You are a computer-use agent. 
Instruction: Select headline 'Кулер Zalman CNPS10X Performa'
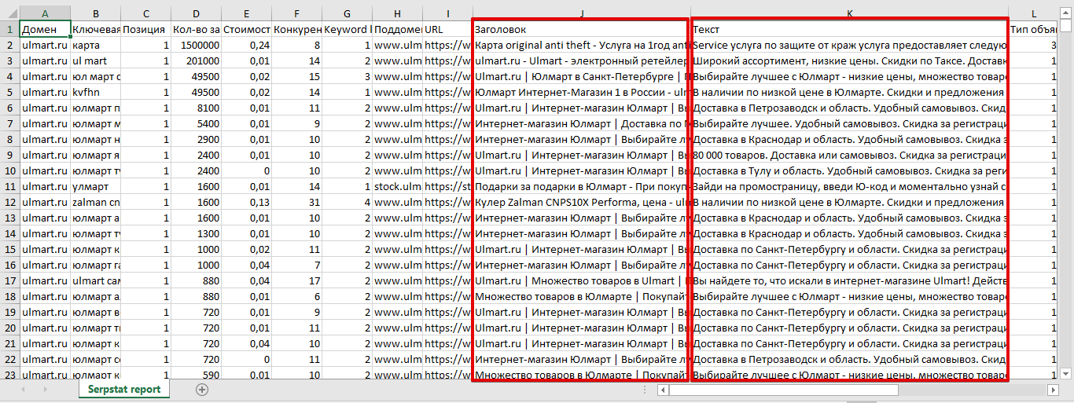coord(582,202)
